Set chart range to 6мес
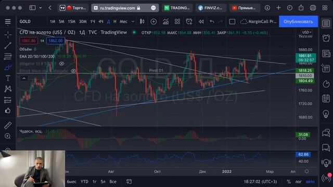 click(x=72, y=182)
